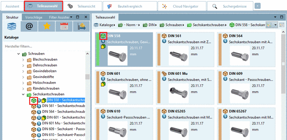This screenshot has height=140, width=287.
Task: Click the bell and arrow notification icon
Action: pos(81,27)
